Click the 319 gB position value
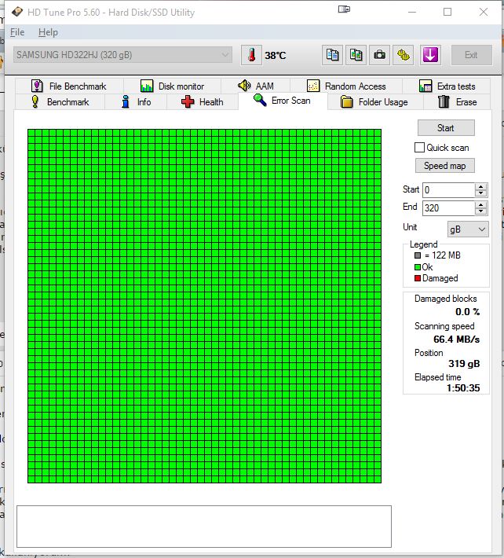Viewport: 504px width, 558px height. coord(464,364)
